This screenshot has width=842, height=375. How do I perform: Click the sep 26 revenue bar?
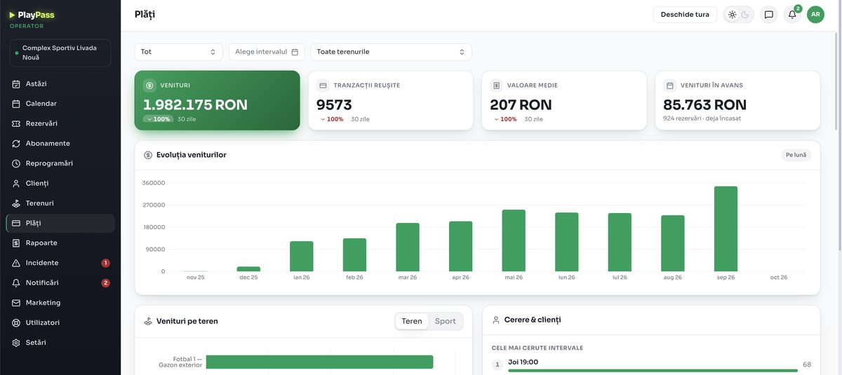[726, 229]
